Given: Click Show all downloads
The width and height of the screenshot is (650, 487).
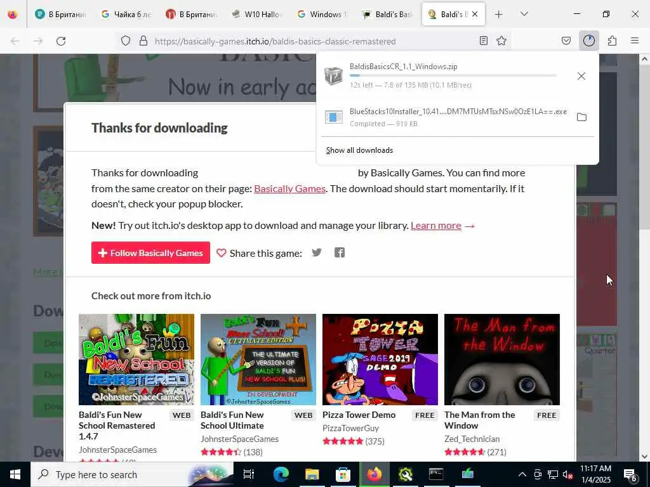Looking at the screenshot, I should coord(359,150).
